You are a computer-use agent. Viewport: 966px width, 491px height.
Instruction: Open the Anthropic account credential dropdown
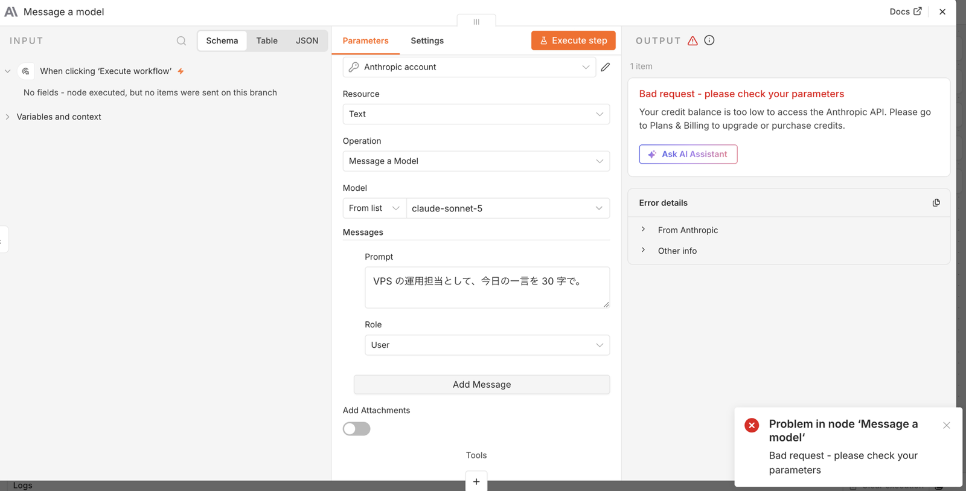[469, 67]
